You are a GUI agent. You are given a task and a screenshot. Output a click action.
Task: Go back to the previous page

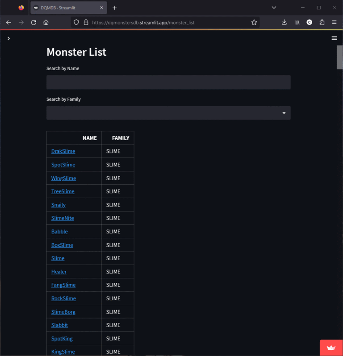click(x=8, y=22)
